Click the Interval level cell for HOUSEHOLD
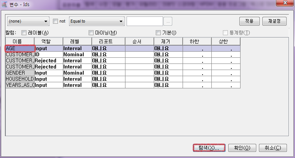 pyautogui.click(x=77, y=79)
